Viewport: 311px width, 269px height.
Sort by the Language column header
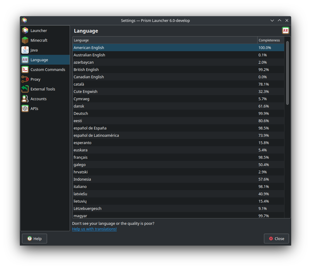click(x=165, y=40)
